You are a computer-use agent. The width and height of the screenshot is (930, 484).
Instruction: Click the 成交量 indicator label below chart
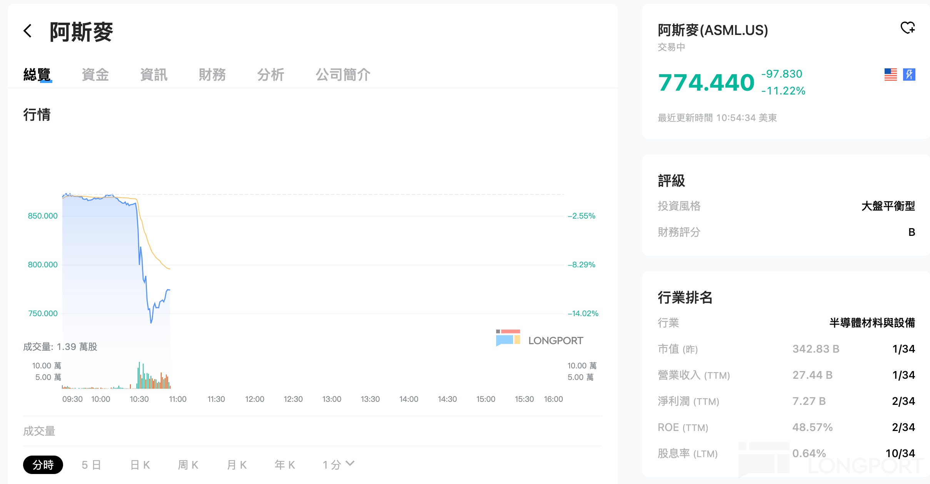click(x=39, y=431)
